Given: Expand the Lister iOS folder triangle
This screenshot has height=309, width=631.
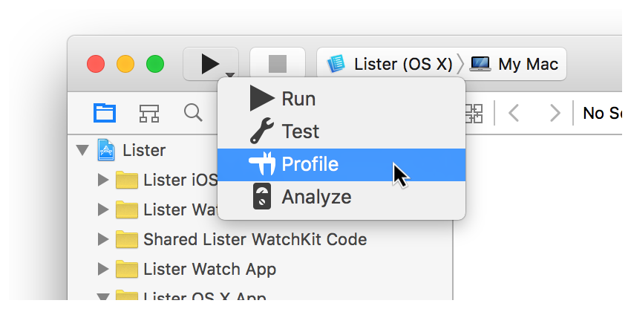Looking at the screenshot, I should [103, 180].
